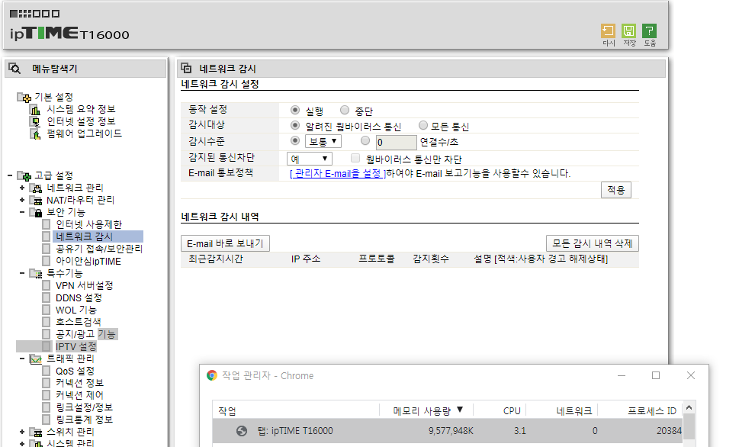The image size is (739, 447).
Task: Open the 보통 감시수준 dropdown
Action: (323, 141)
